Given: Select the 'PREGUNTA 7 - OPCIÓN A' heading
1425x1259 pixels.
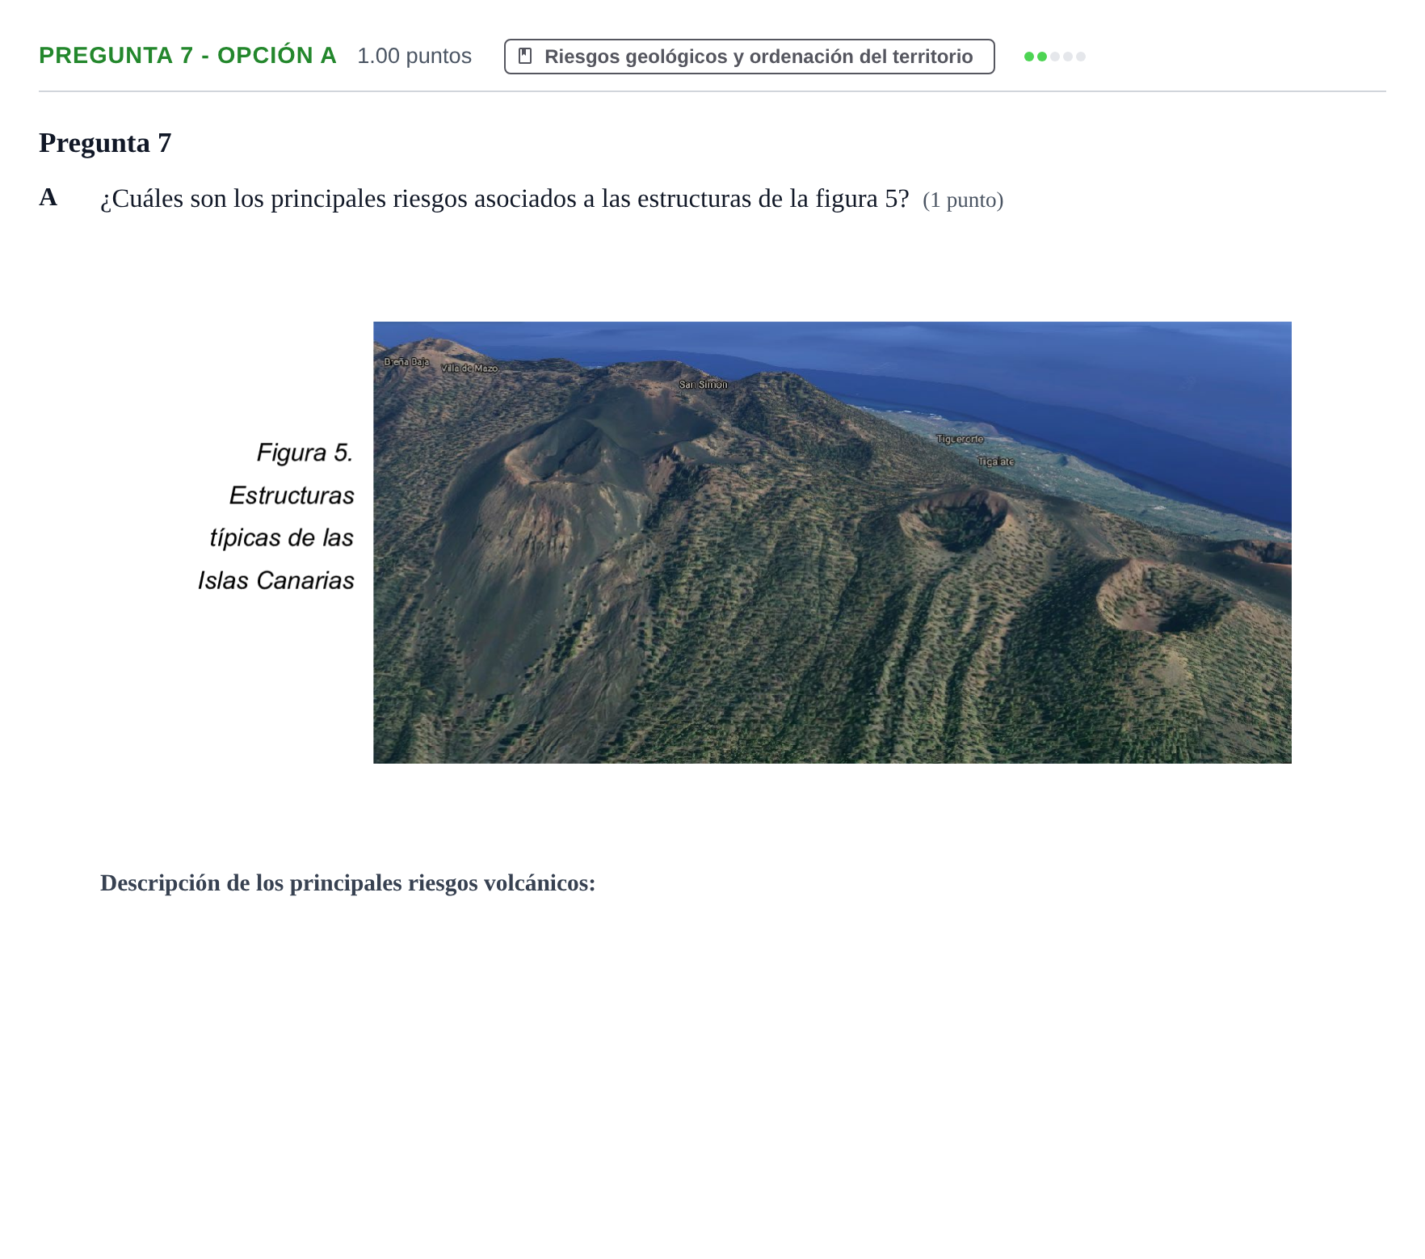Looking at the screenshot, I should pyautogui.click(x=187, y=55).
